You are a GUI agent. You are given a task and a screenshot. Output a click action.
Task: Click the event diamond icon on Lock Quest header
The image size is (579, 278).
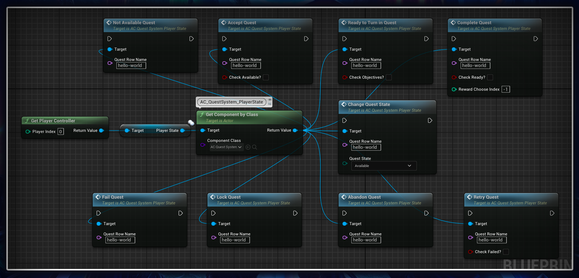(214, 197)
